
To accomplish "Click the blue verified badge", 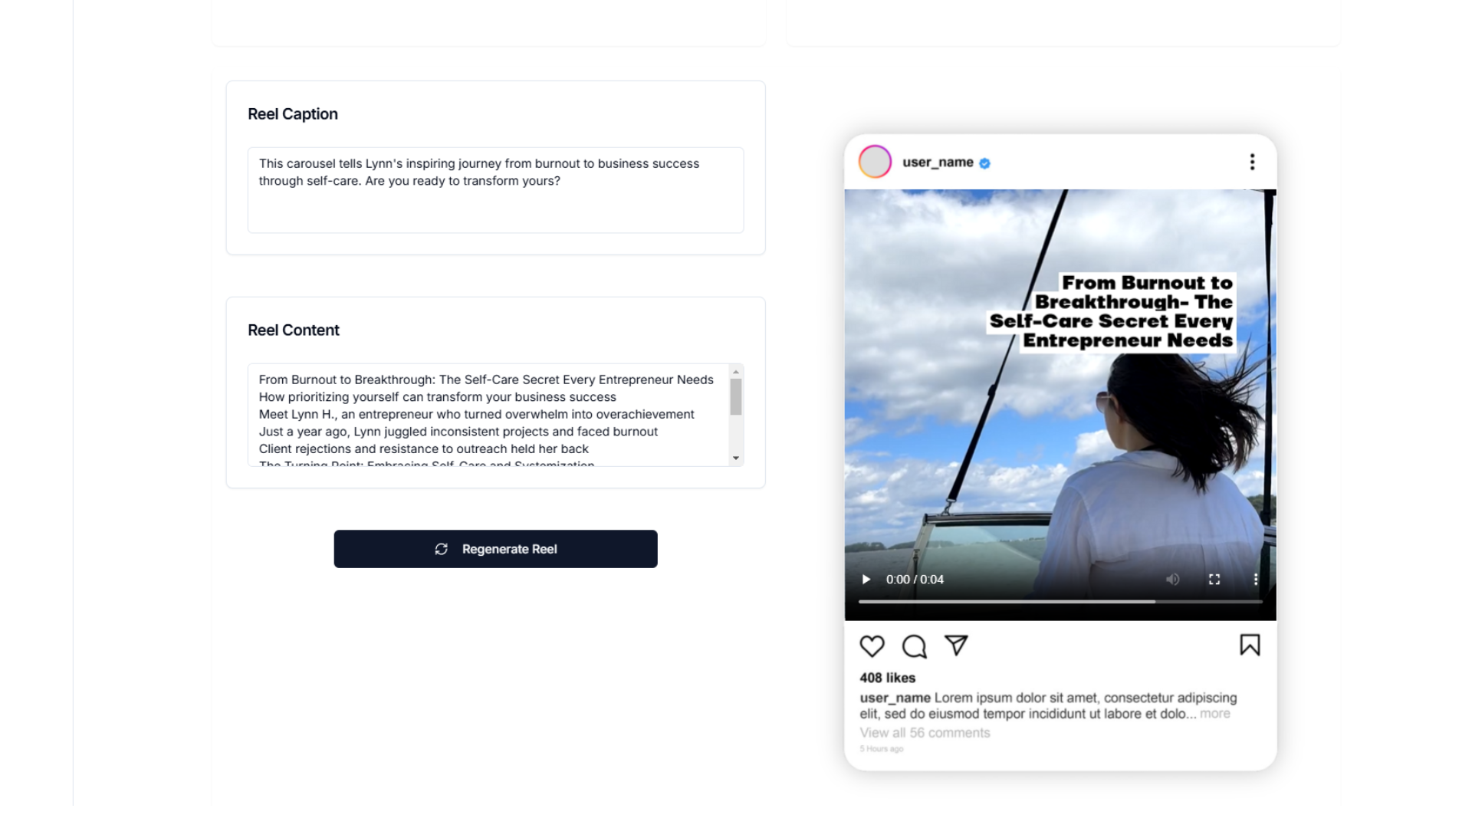I will (984, 163).
